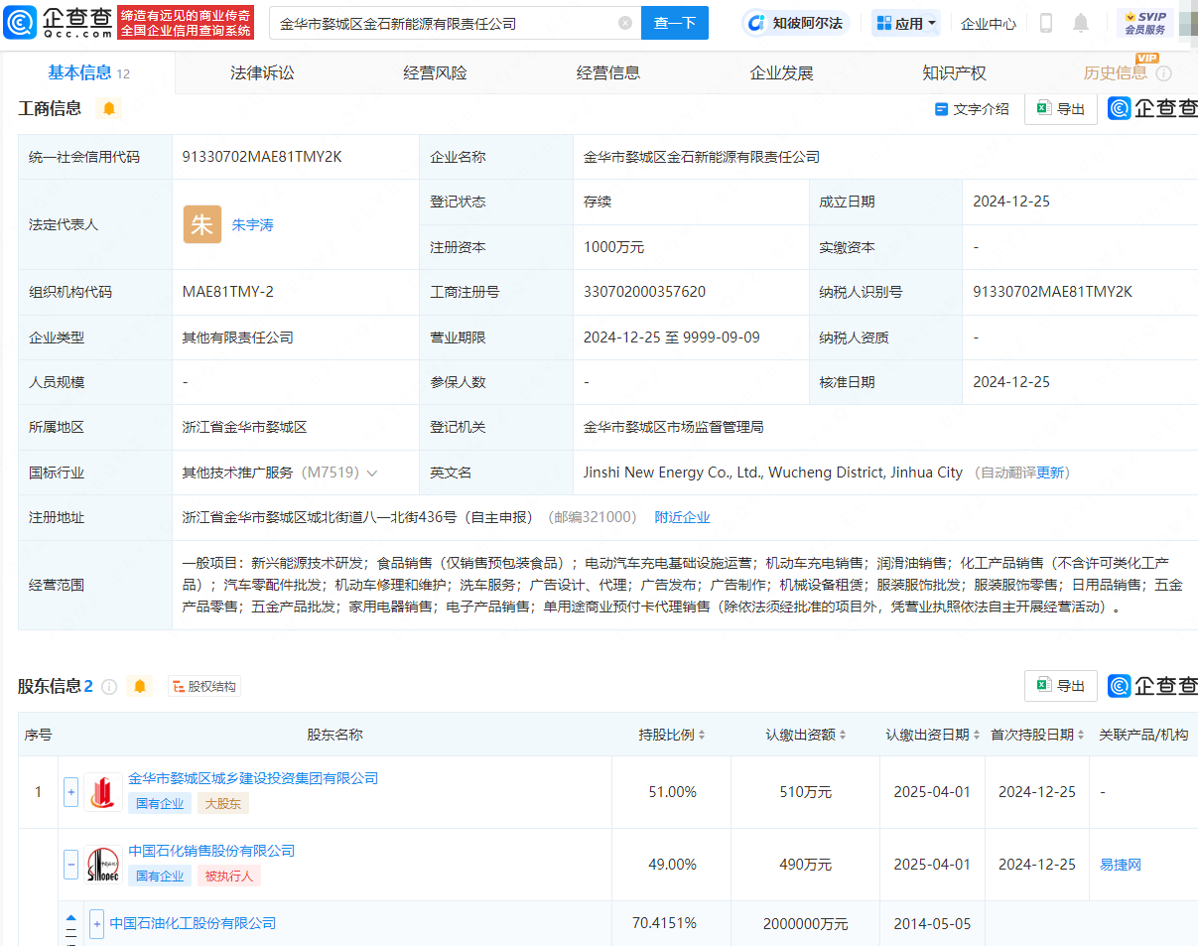Switch to the 经营信息 tab
Image resolution: width=1198 pixels, height=946 pixels.
607,72
